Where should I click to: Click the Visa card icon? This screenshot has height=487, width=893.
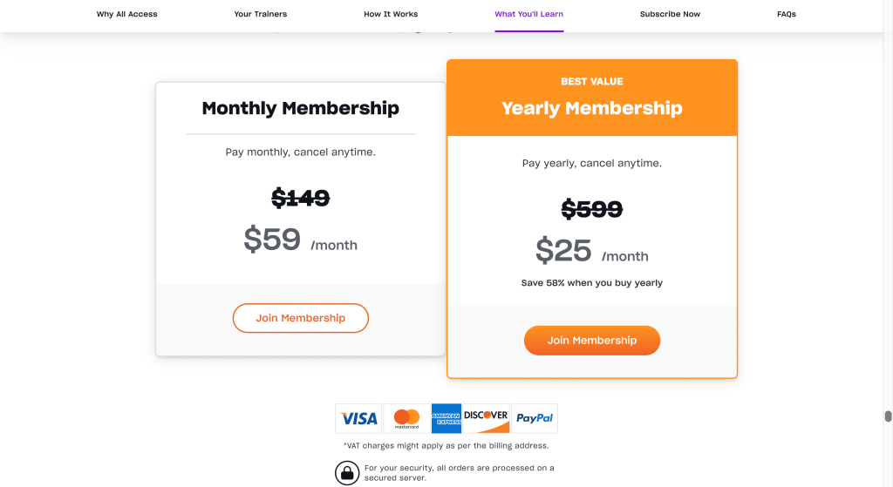pos(358,419)
